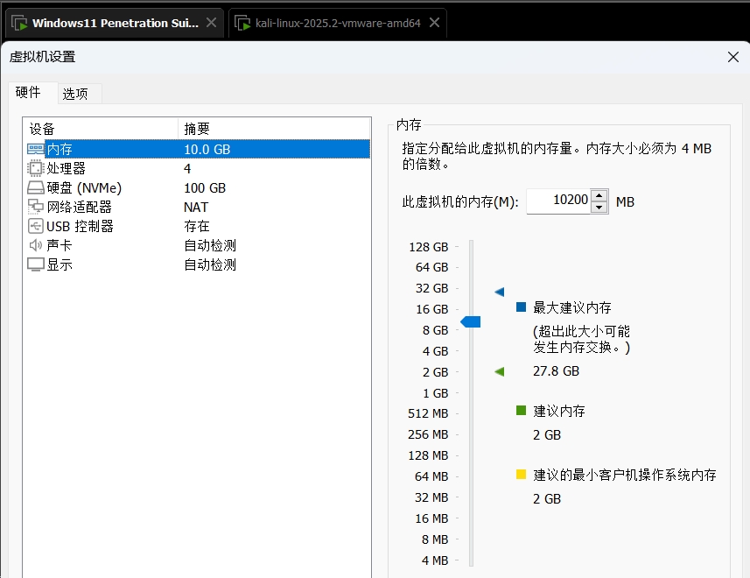Click the 10.0 GB summary value
The width and height of the screenshot is (750, 578).
[x=207, y=149]
